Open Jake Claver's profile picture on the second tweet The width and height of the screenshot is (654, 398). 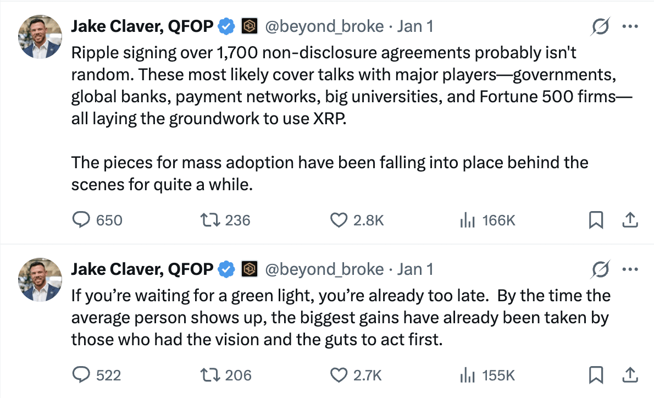pos(40,280)
